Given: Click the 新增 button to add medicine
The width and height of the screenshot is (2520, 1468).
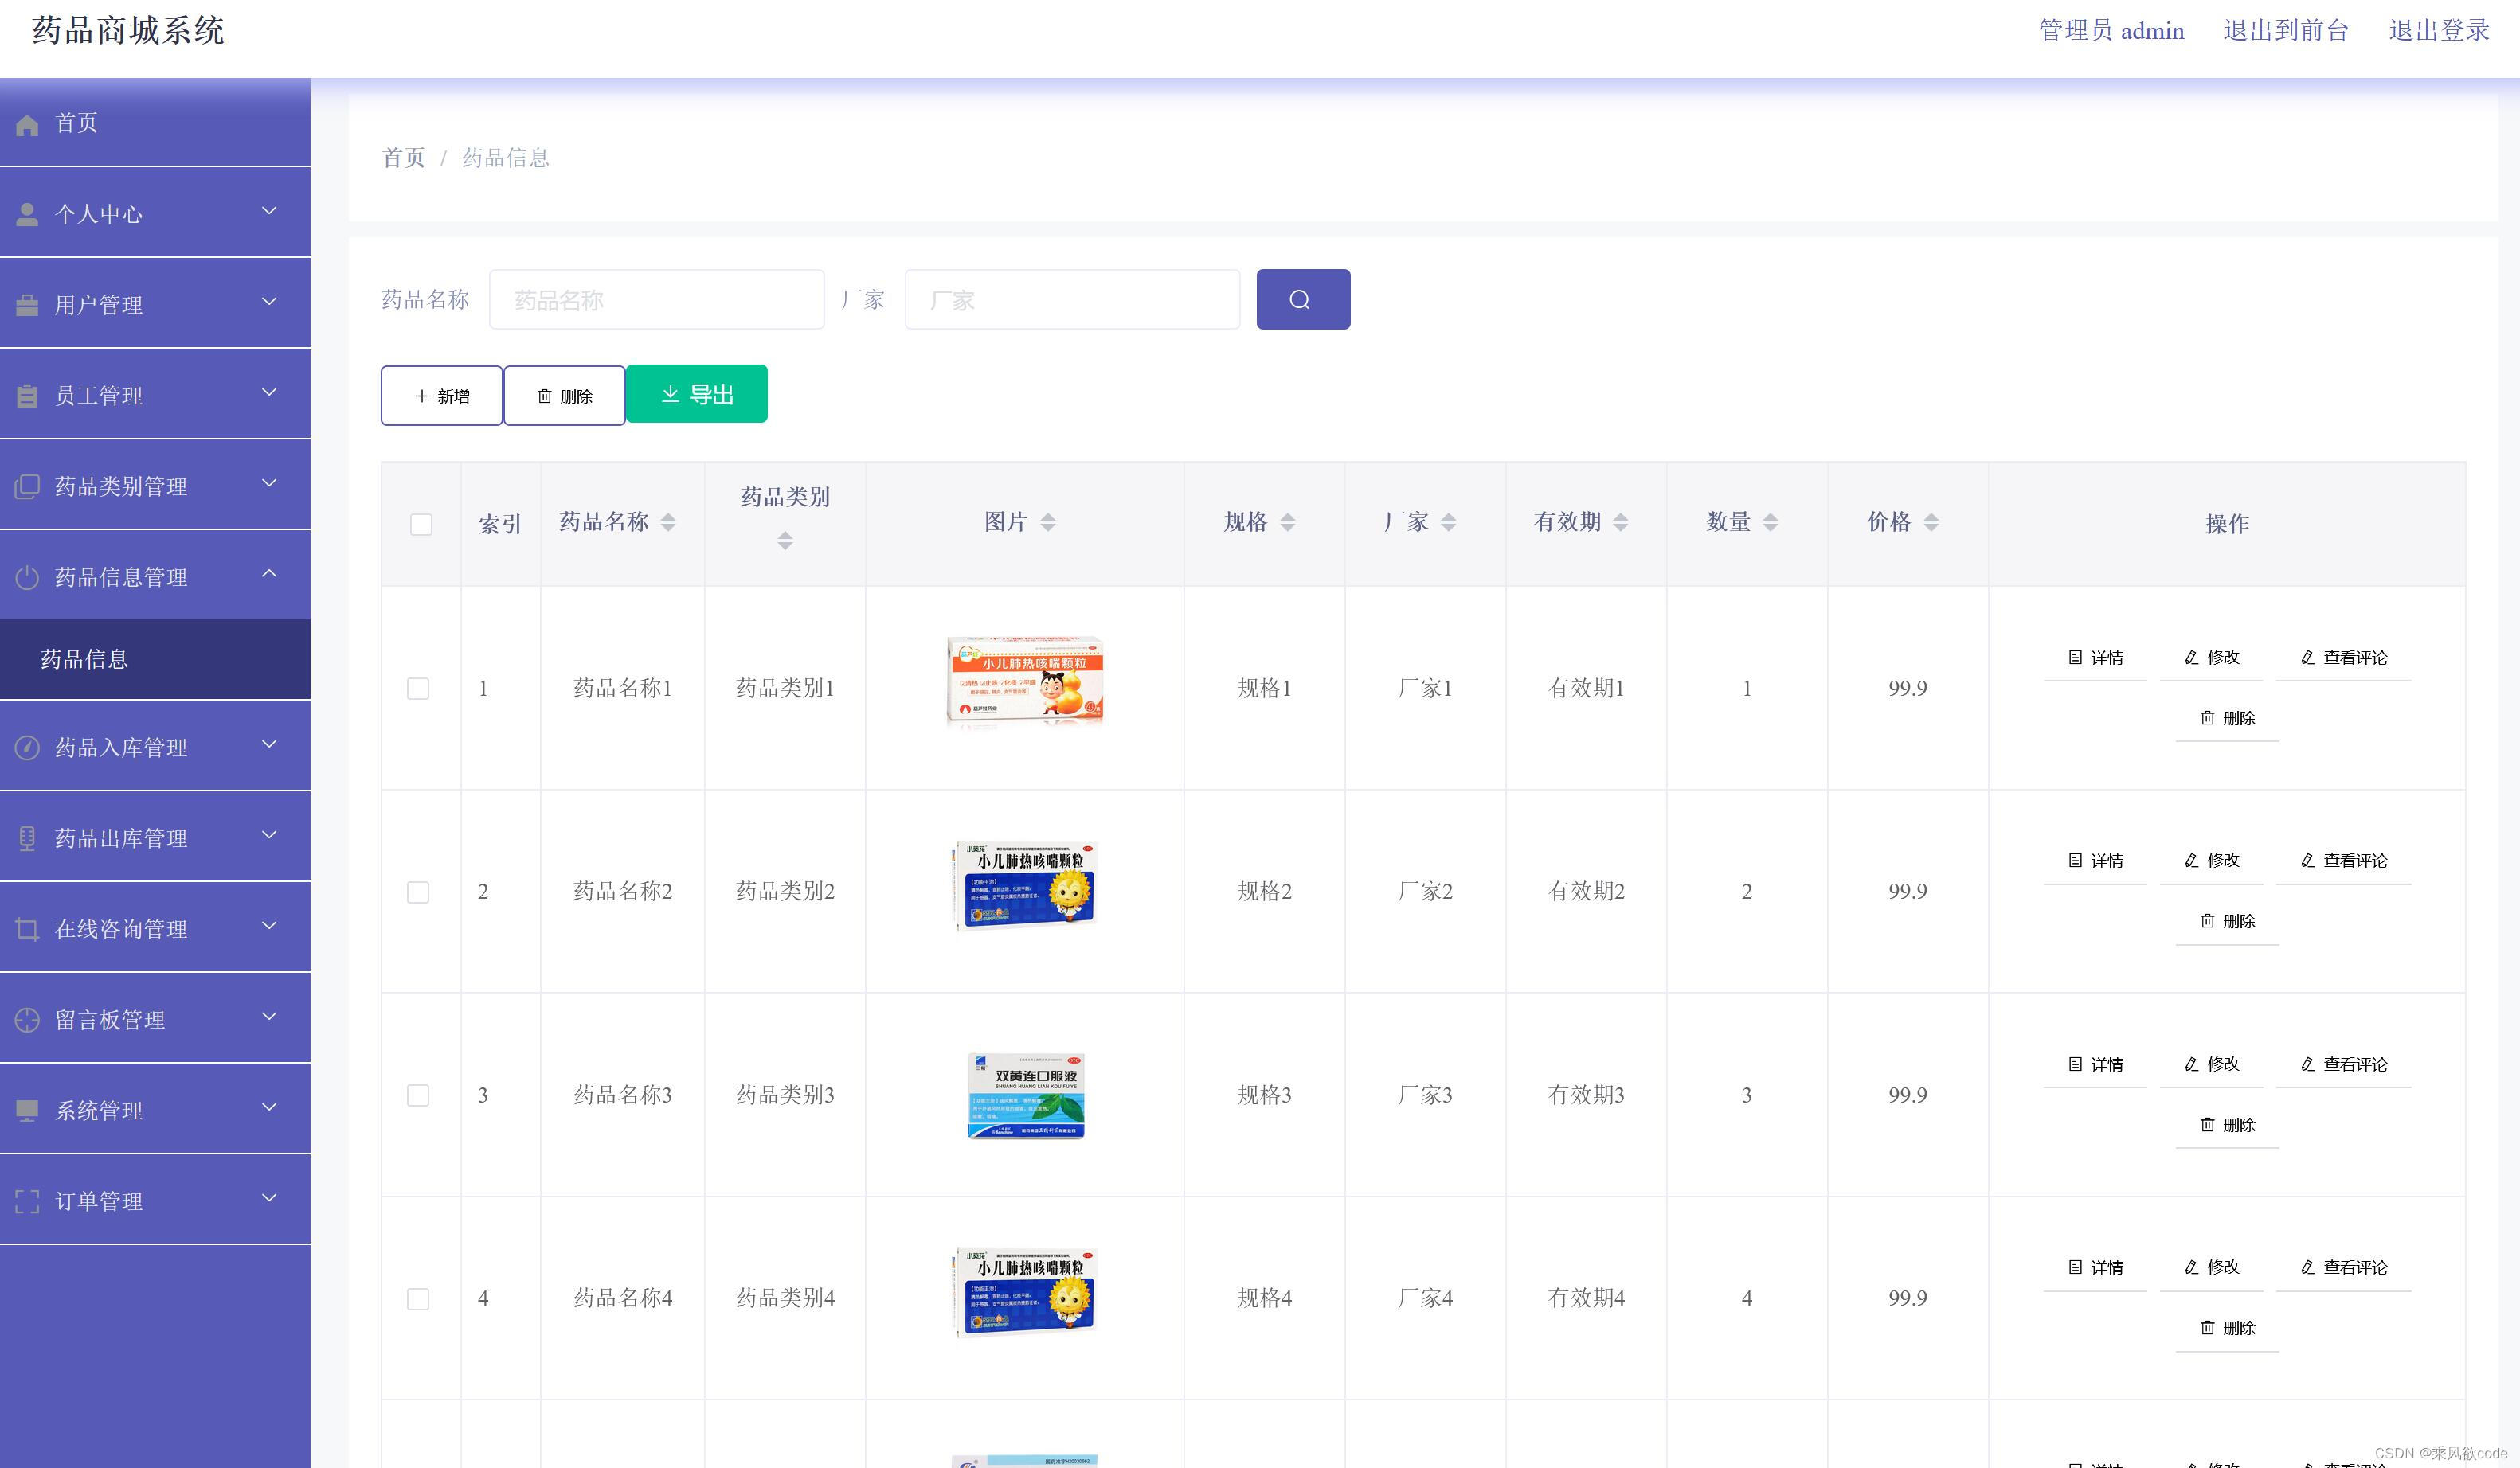Looking at the screenshot, I should (x=441, y=395).
